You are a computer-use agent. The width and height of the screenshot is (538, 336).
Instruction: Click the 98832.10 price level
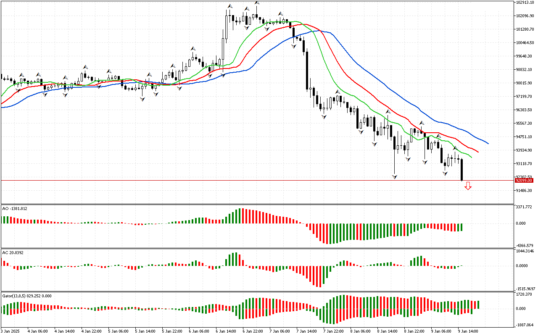(524, 70)
